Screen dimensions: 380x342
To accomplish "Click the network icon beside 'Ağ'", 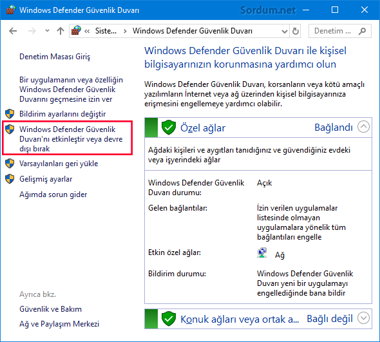I will coord(261,253).
